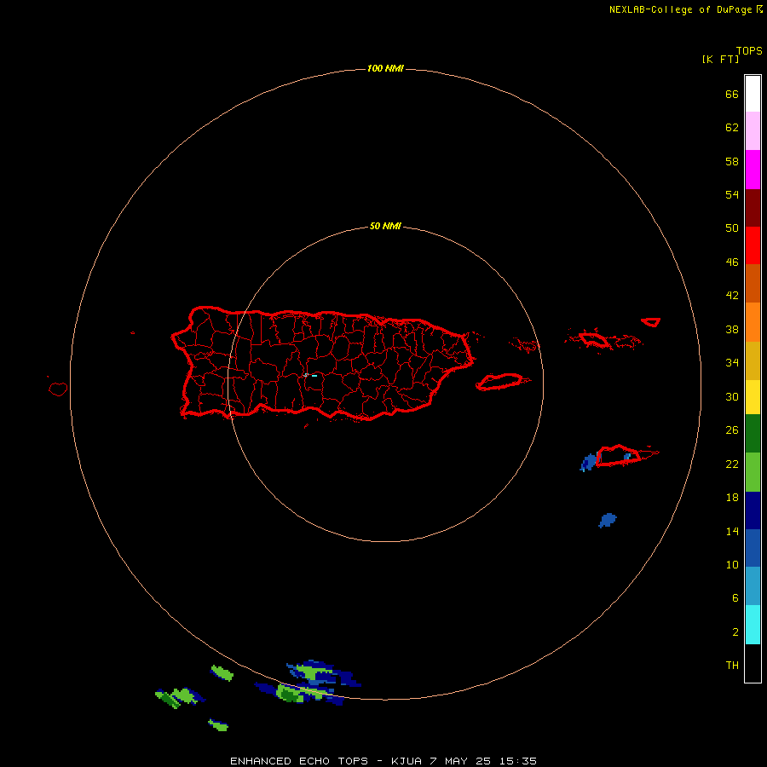
Task: Click the dark orange legend swatch
Action: 753,283
